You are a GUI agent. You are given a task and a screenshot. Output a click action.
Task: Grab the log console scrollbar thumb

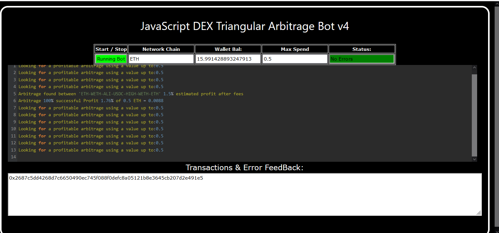[x=474, y=115]
